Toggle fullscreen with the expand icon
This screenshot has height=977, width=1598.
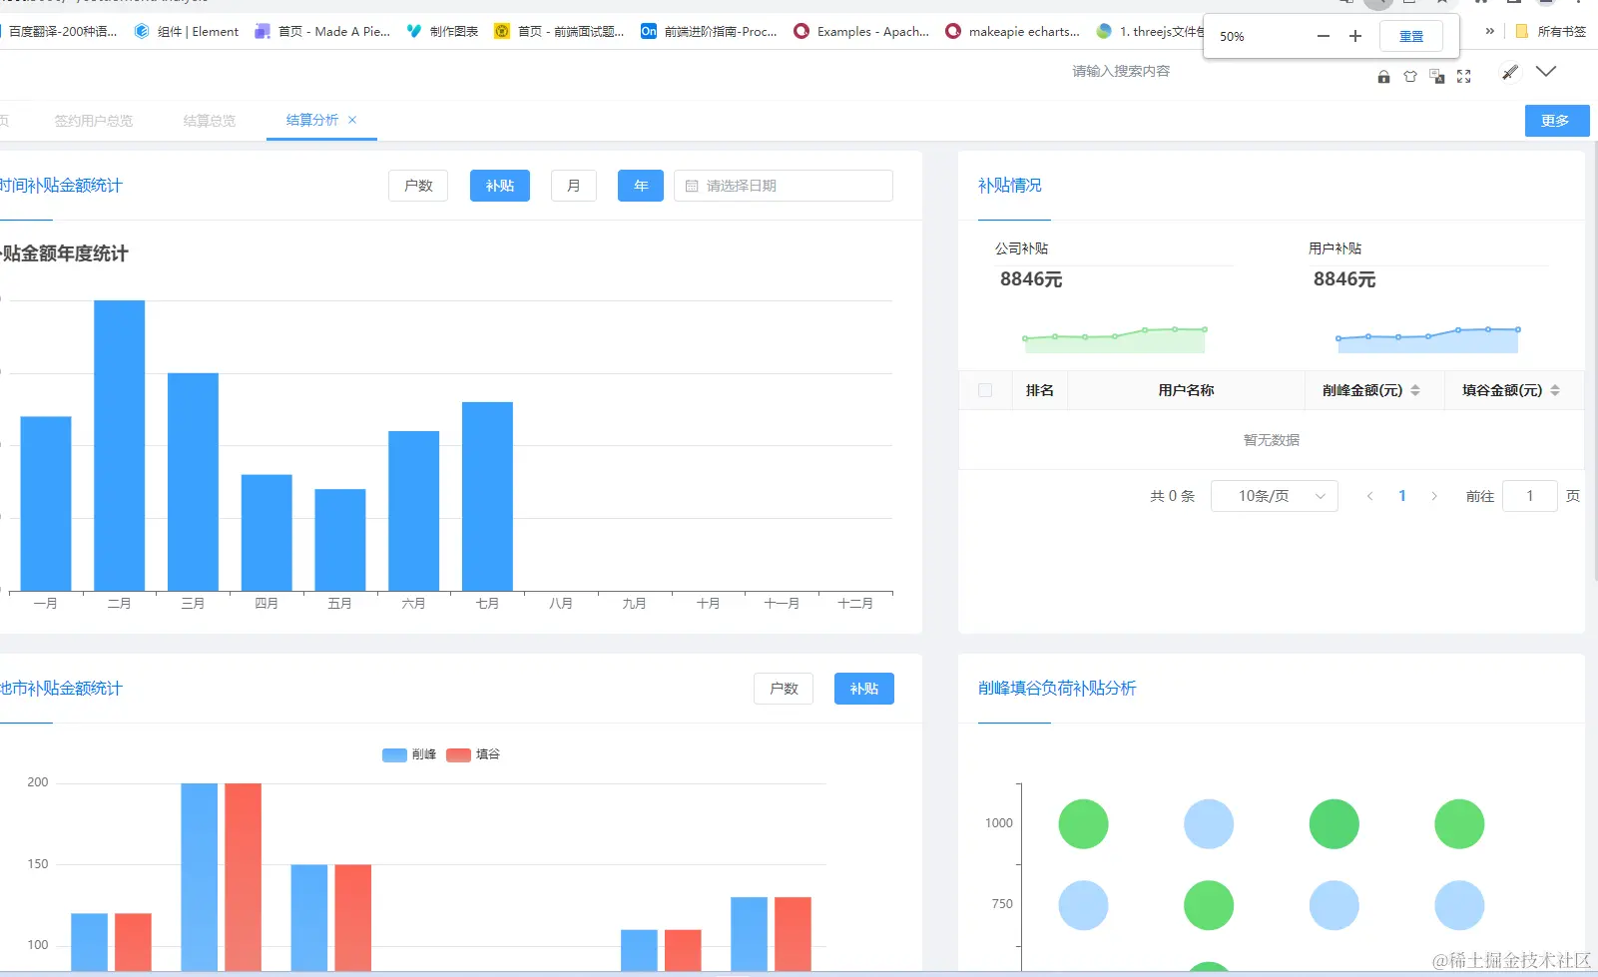1464,76
